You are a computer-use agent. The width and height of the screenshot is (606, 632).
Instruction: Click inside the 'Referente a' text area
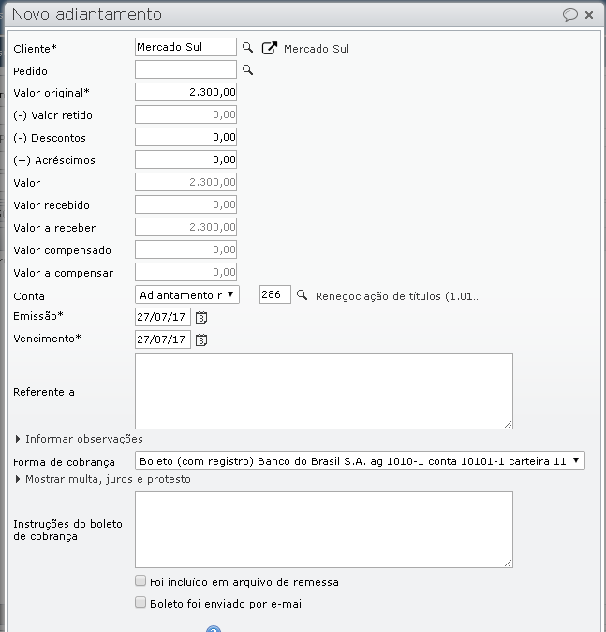(323, 391)
